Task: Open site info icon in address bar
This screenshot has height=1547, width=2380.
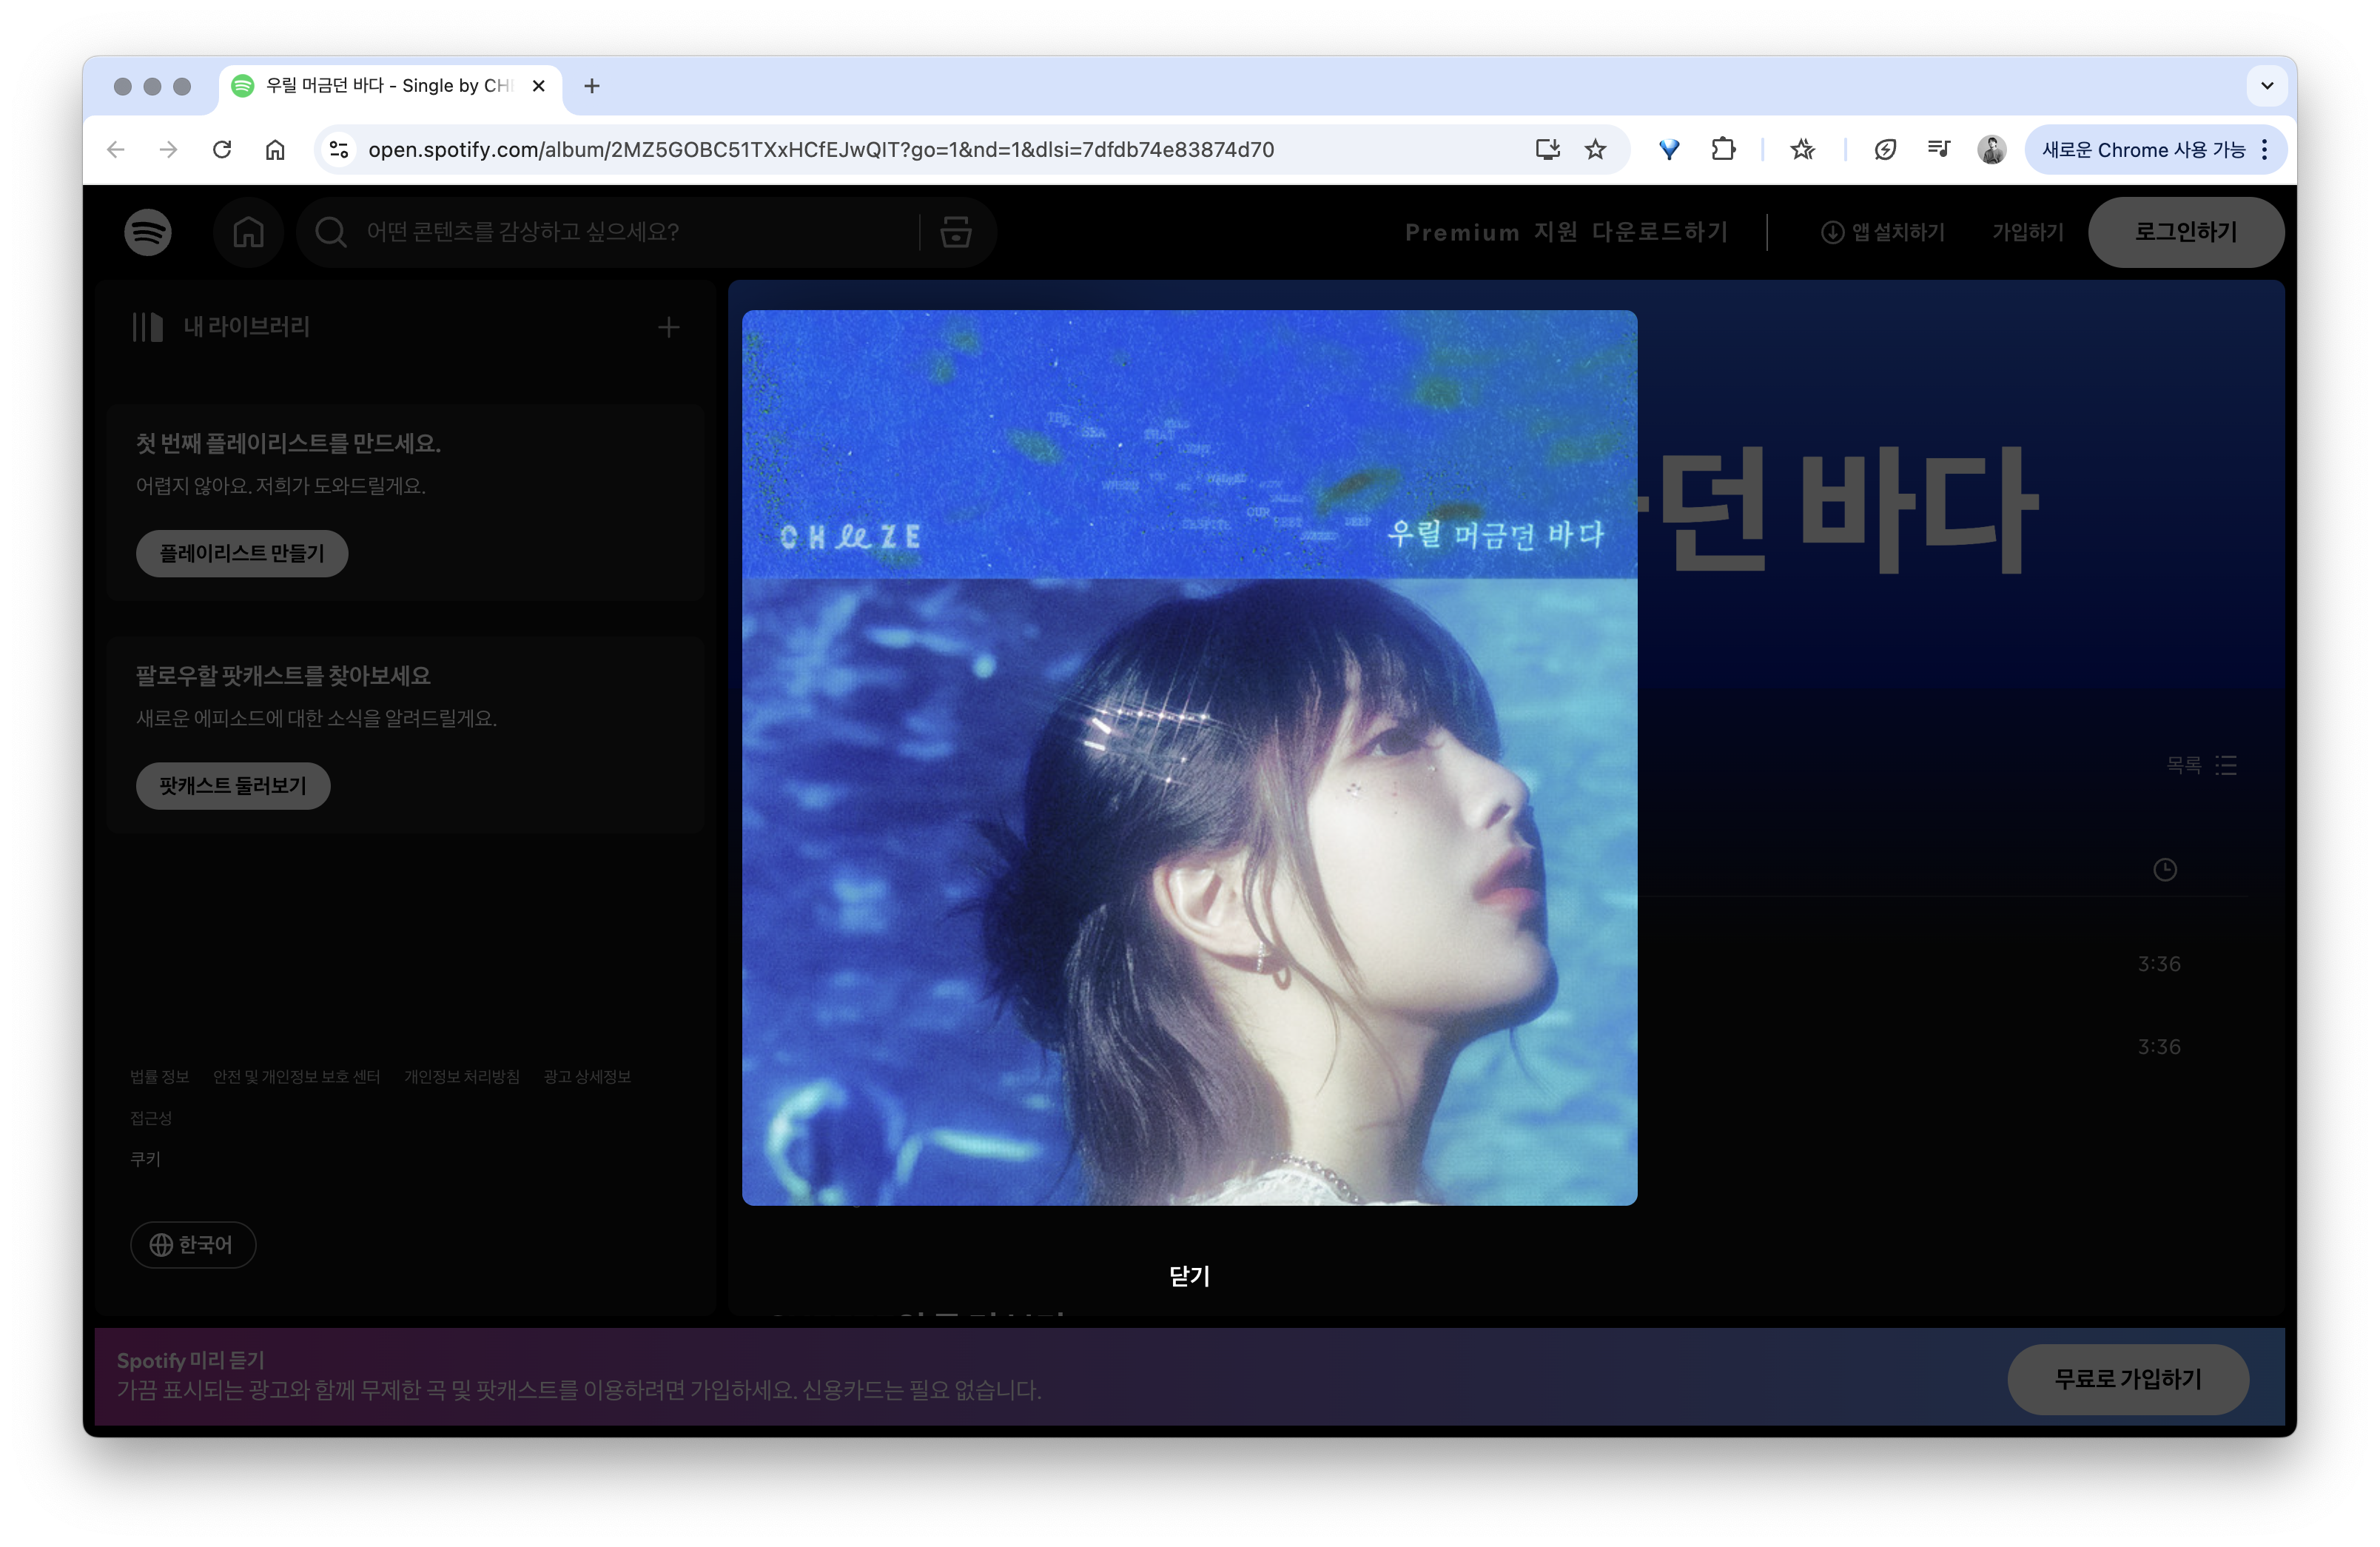Action: (339, 150)
